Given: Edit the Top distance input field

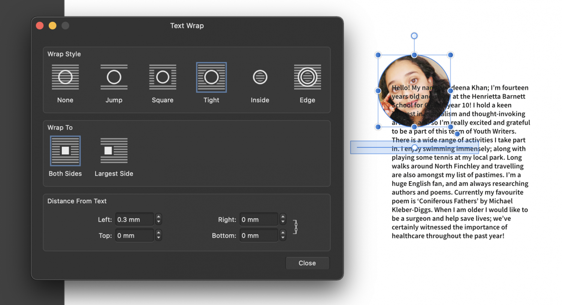Looking at the screenshot, I should [x=134, y=235].
